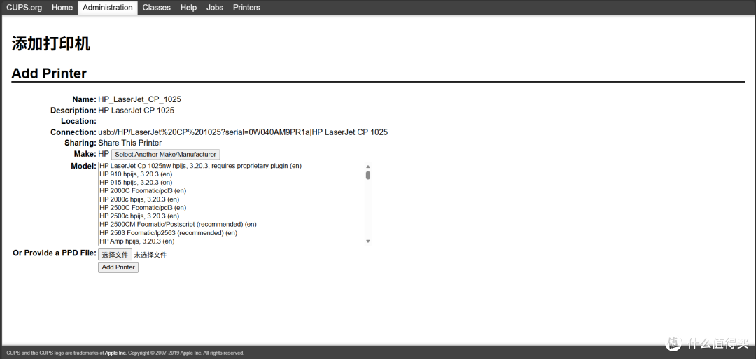Open the Help tab

[x=188, y=7]
